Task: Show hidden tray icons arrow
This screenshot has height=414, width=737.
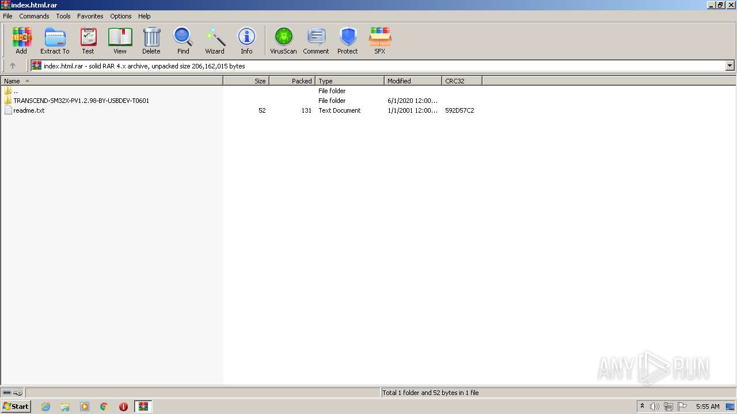Action: 642,407
